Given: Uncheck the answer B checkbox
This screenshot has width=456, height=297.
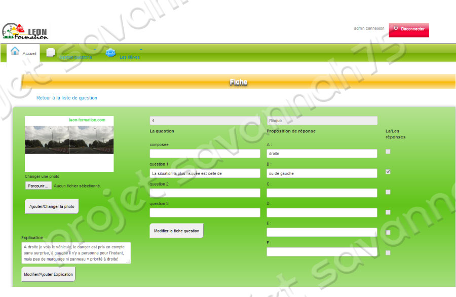Looking at the screenshot, I should (388, 172).
